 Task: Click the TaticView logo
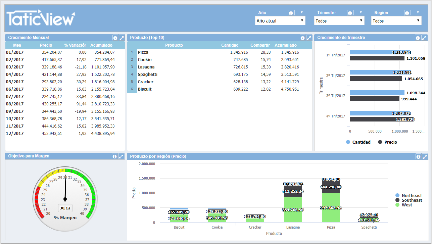[41, 18]
